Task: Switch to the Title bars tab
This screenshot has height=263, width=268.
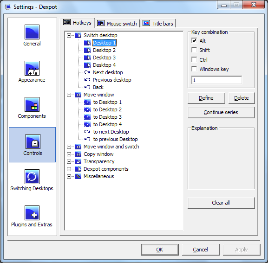Action: pos(158,23)
